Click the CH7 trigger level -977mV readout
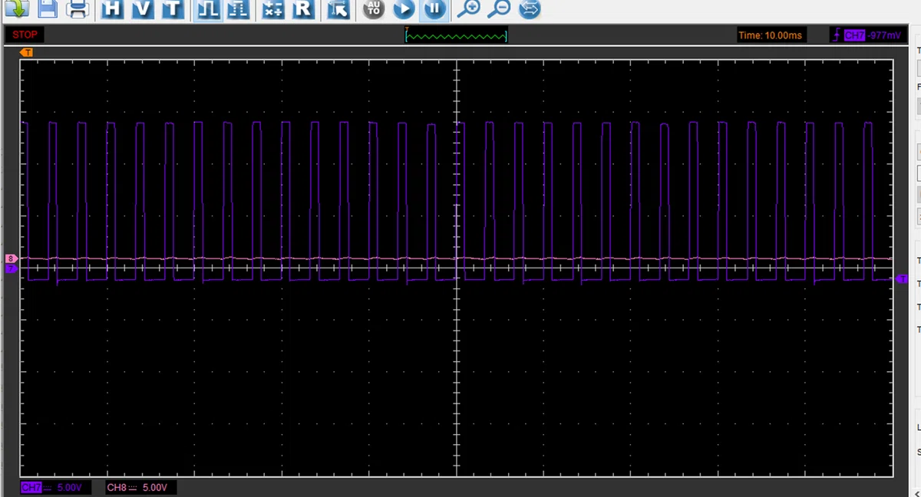 (868, 35)
